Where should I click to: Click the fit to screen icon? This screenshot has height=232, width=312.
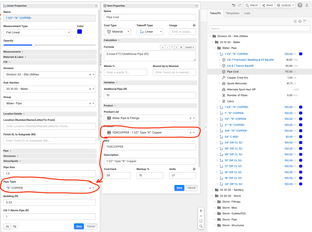(x=201, y=221)
